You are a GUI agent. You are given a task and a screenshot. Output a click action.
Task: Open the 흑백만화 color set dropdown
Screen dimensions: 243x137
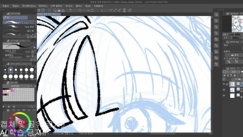coord(16,86)
